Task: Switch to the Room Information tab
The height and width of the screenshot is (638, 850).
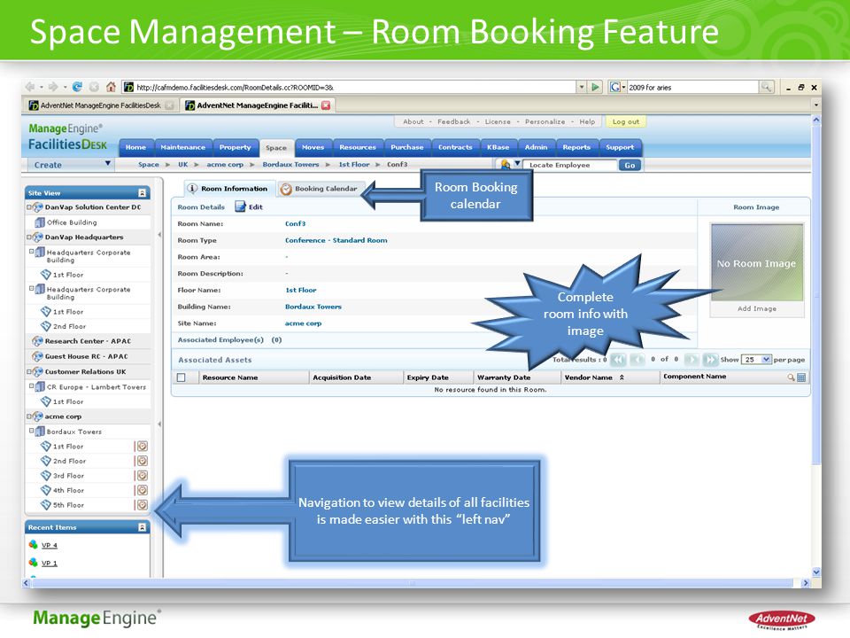Action: point(228,188)
